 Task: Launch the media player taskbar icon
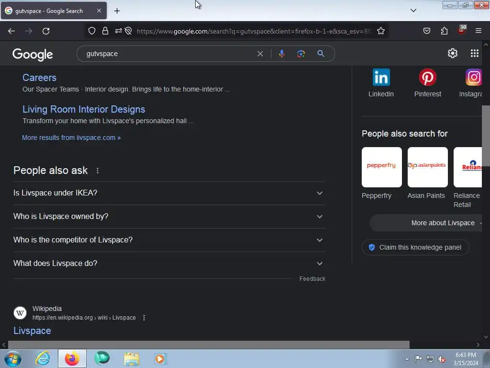click(161, 359)
